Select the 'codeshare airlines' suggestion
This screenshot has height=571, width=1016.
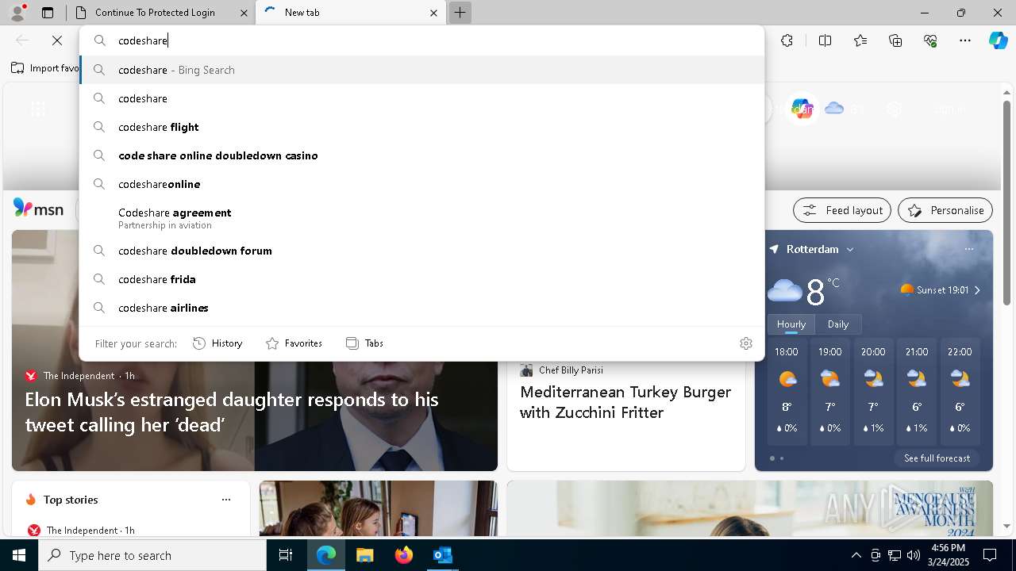point(422,308)
